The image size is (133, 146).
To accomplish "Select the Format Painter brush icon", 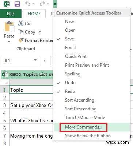I will (21, 40).
